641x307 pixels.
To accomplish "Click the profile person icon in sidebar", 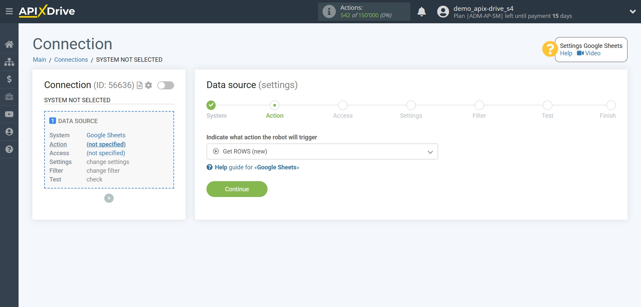I will click(9, 132).
